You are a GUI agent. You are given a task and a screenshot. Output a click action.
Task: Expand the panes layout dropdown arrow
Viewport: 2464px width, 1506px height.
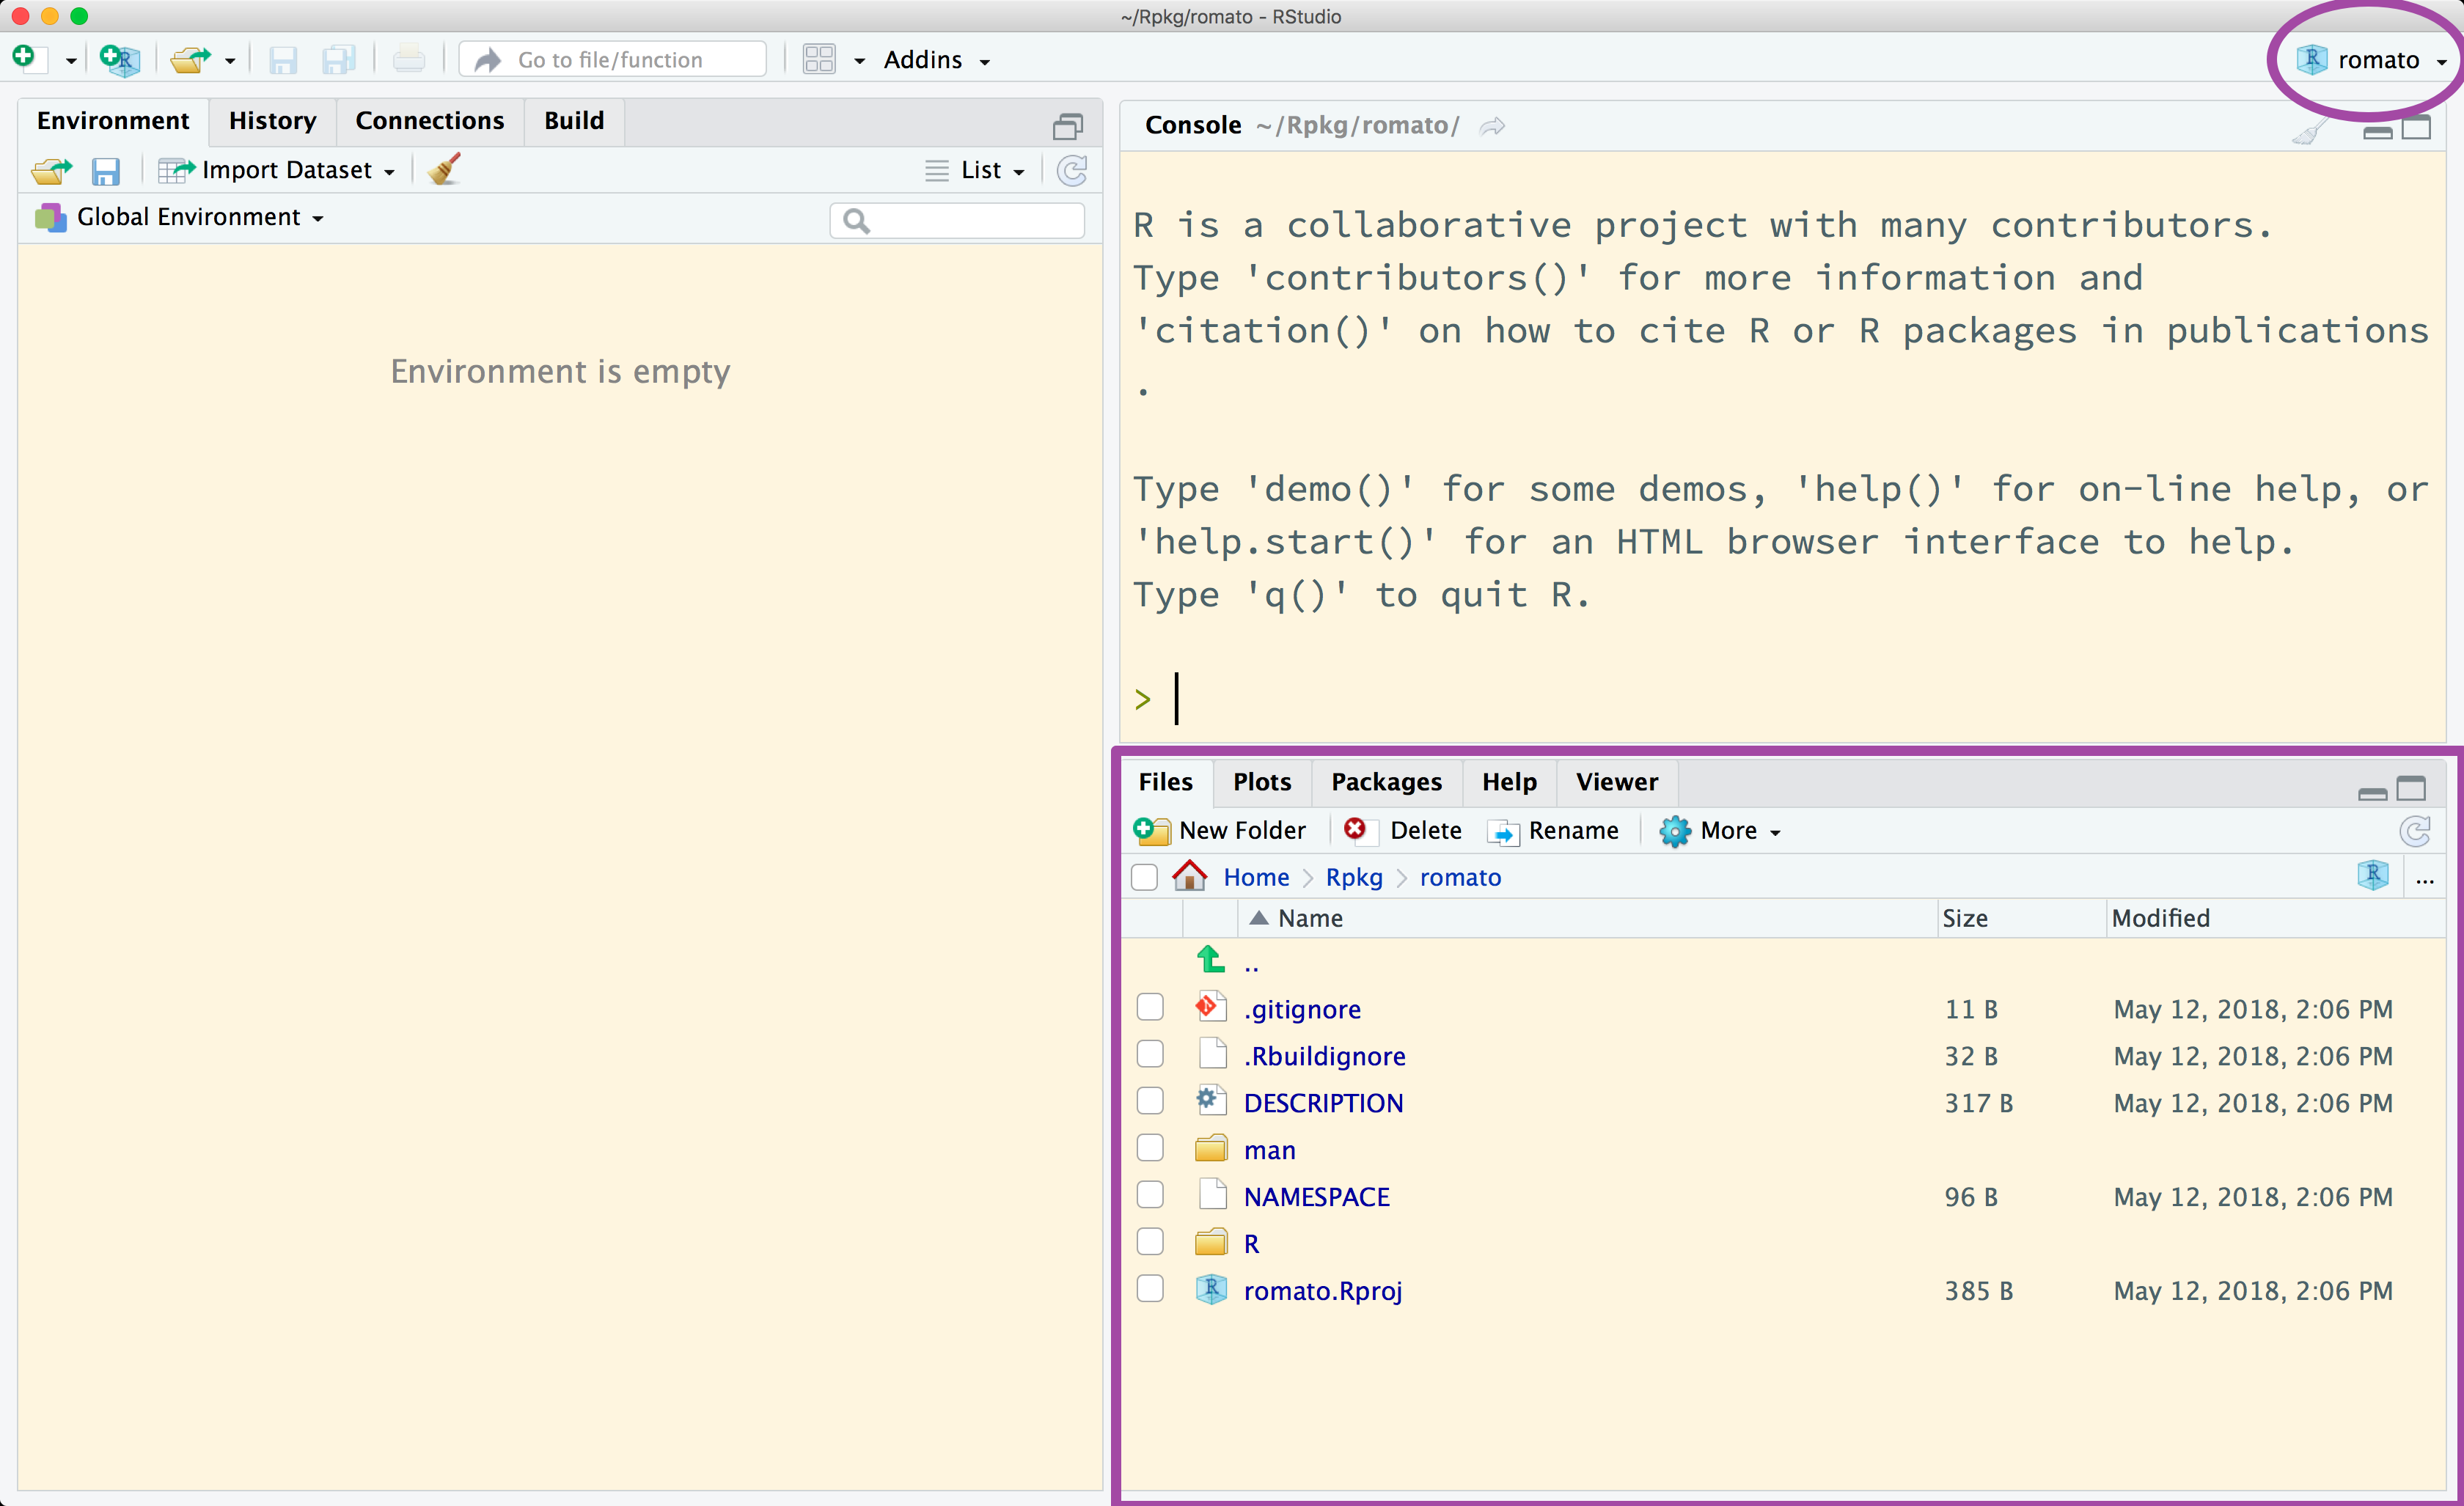click(859, 61)
